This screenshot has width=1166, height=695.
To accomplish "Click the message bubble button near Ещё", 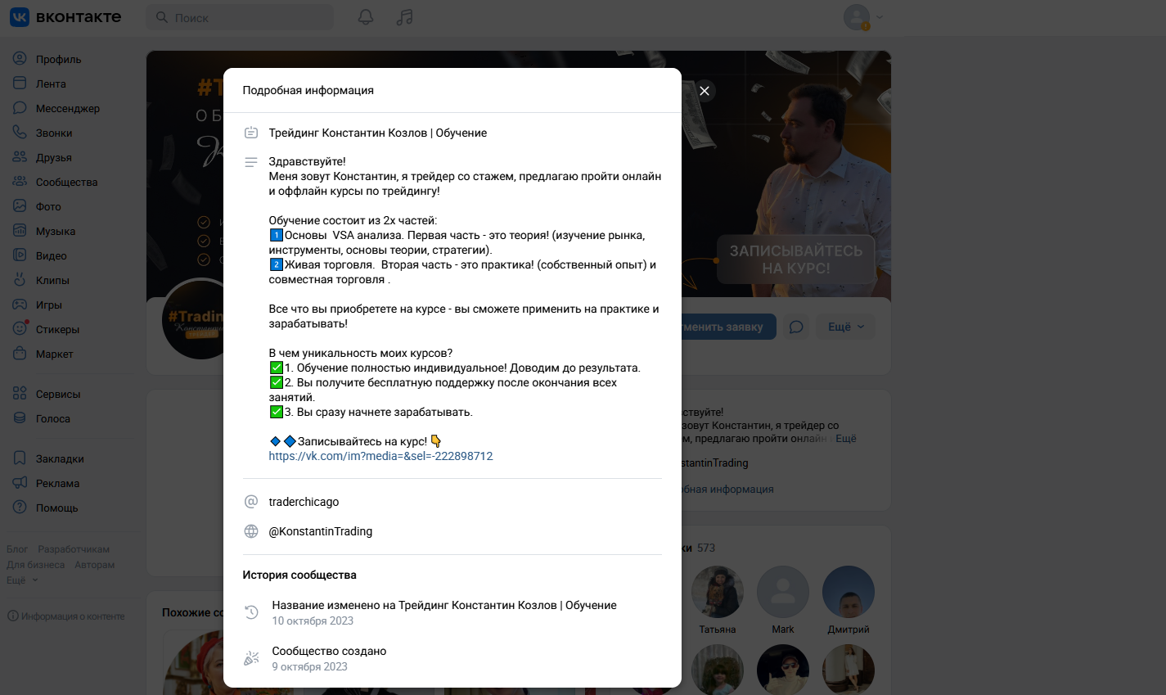I will coord(796,327).
